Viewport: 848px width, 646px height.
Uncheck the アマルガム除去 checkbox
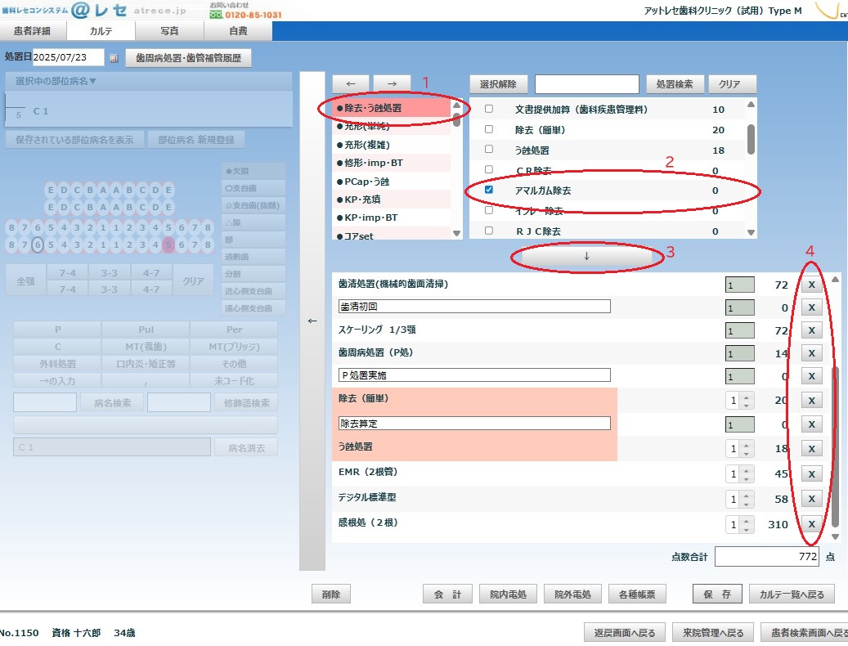pyautogui.click(x=489, y=191)
